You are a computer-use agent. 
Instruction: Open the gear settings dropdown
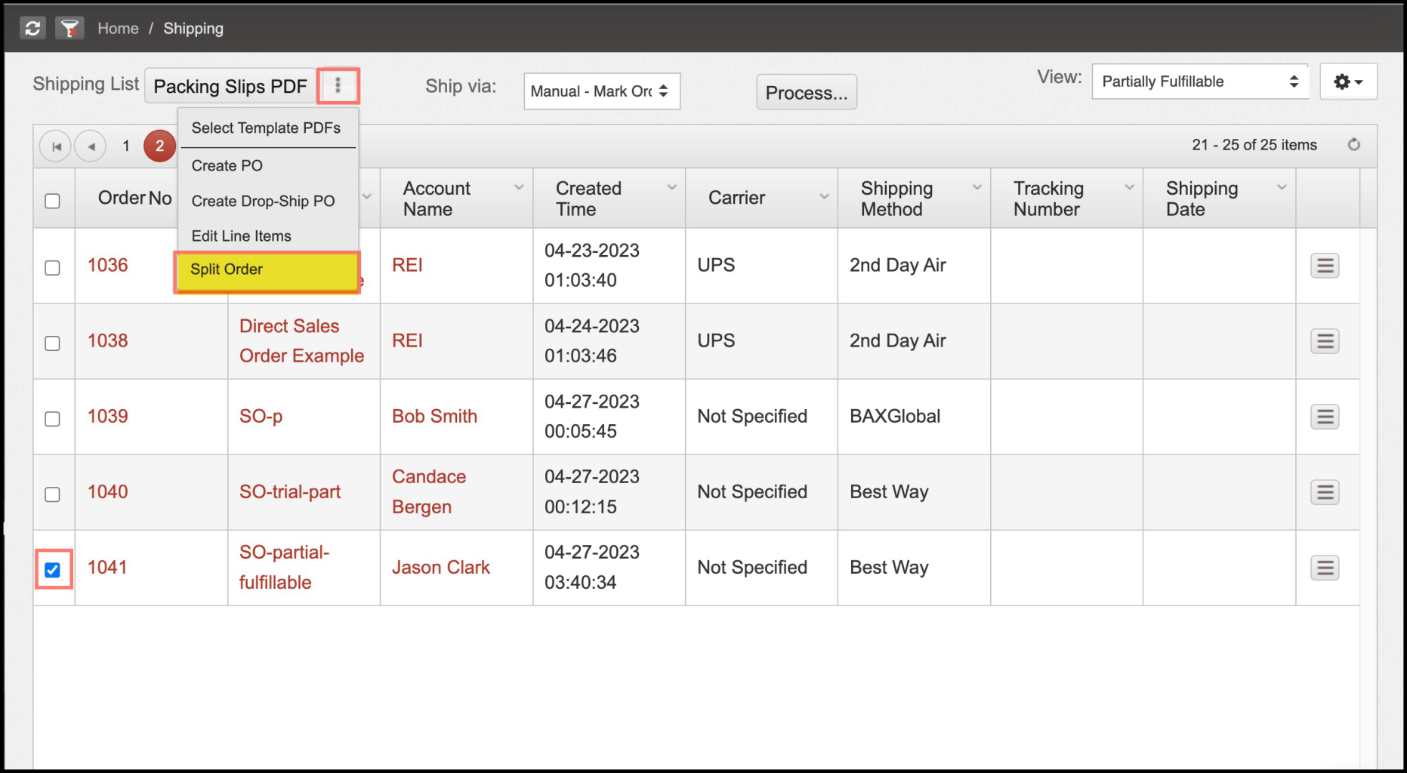tap(1348, 82)
